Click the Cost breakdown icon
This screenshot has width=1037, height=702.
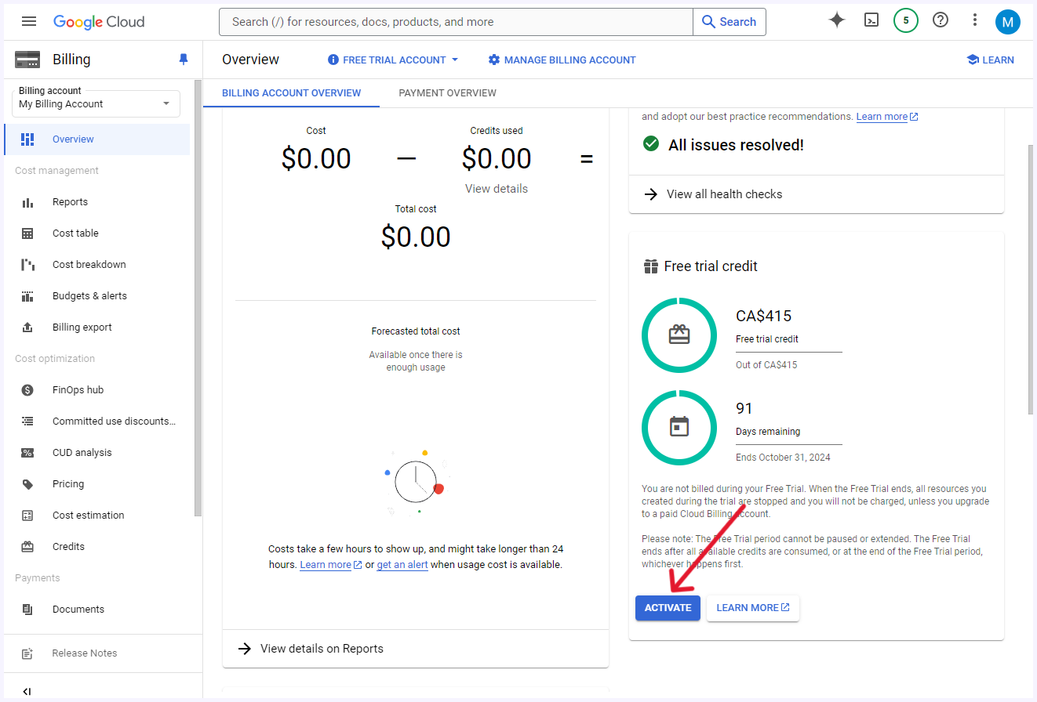(27, 265)
